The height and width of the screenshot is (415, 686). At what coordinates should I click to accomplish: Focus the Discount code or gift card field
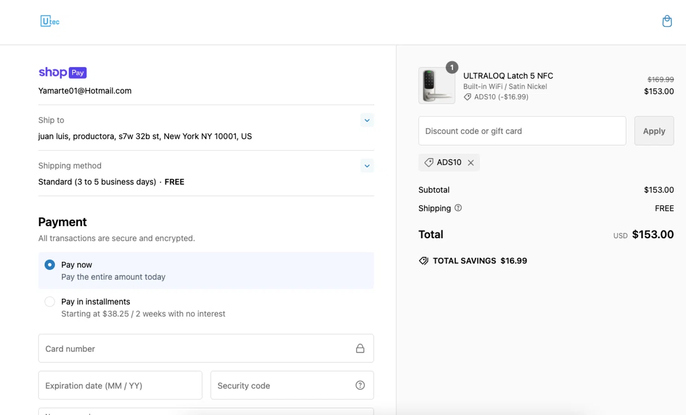pyautogui.click(x=522, y=131)
